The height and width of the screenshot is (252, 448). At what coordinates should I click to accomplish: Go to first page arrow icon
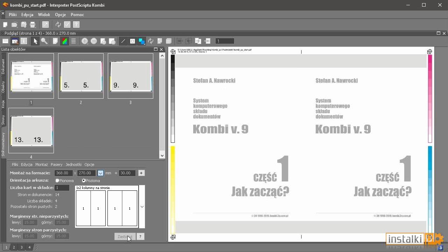[180, 41]
